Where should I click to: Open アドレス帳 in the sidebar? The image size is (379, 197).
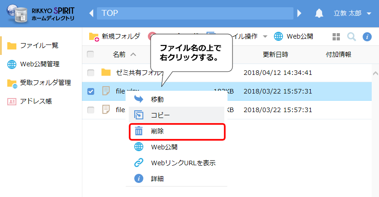click(x=30, y=102)
